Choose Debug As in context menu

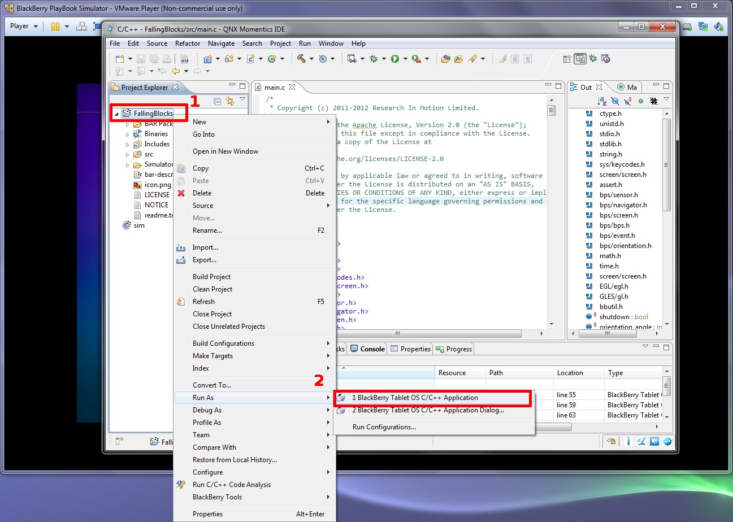click(254, 410)
